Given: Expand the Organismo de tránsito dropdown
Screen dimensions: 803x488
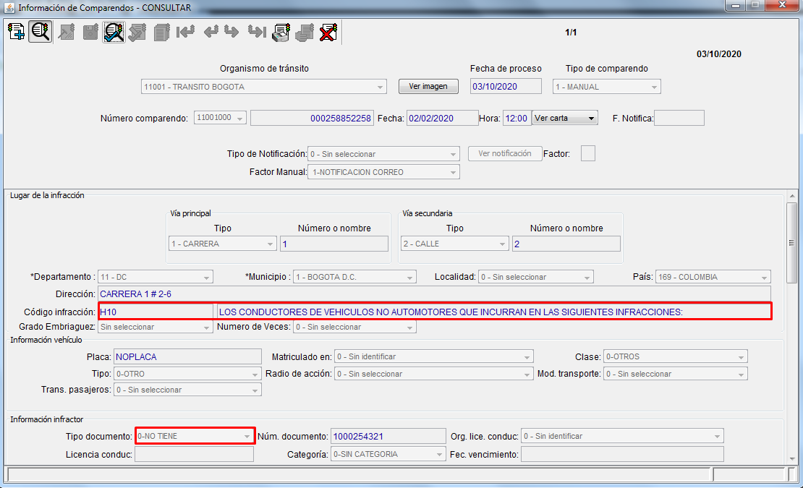Looking at the screenshot, I should point(264,87).
